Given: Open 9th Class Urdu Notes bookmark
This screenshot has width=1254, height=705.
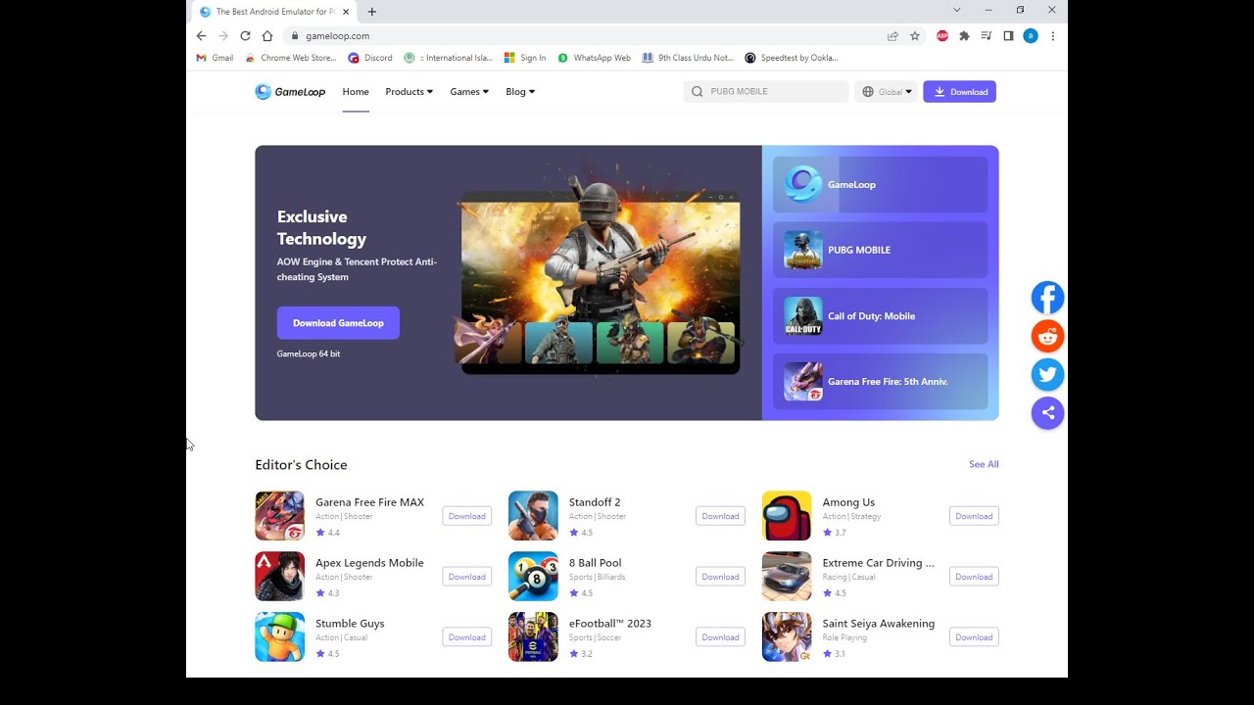Looking at the screenshot, I should [688, 58].
